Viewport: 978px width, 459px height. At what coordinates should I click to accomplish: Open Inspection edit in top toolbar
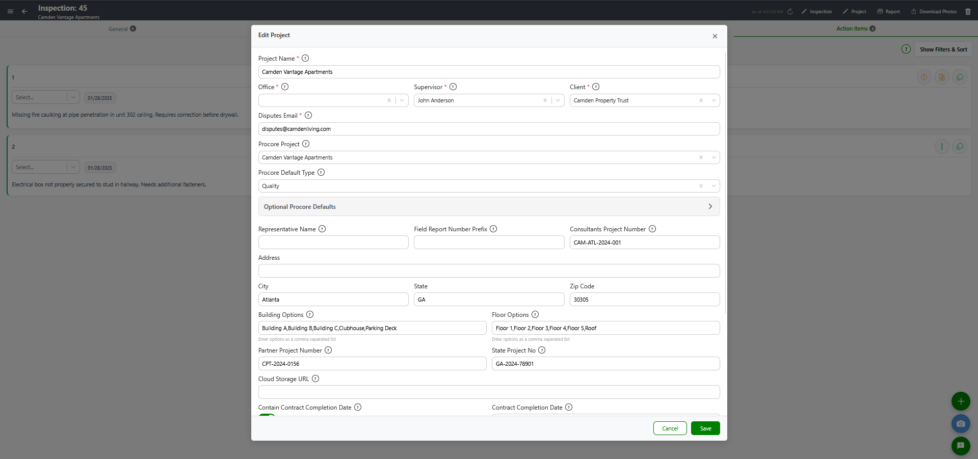pyautogui.click(x=816, y=12)
